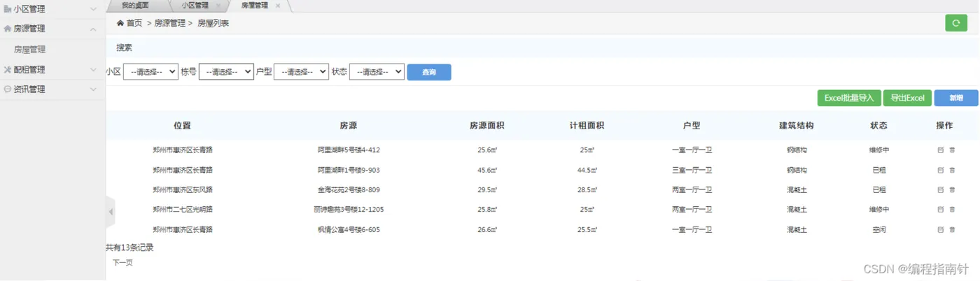Click the blue 新增 button

[955, 98]
